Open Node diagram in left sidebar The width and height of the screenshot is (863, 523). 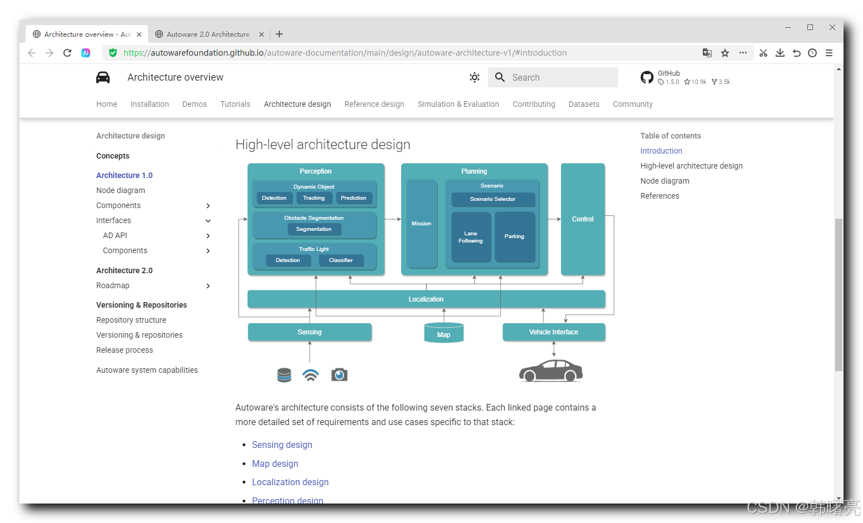click(x=121, y=190)
